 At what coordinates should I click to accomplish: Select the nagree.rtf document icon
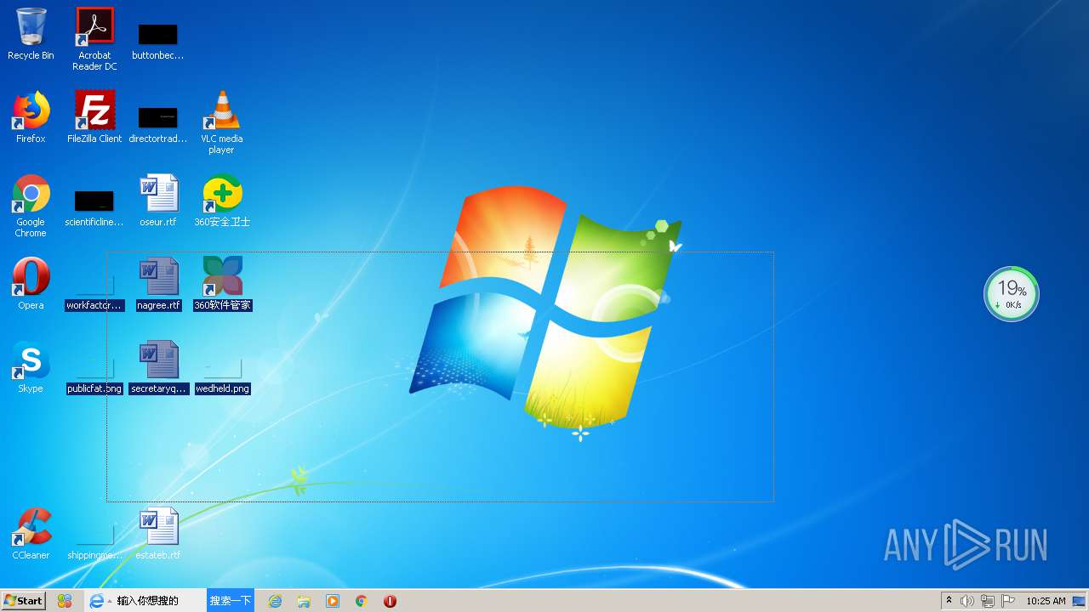pos(158,284)
